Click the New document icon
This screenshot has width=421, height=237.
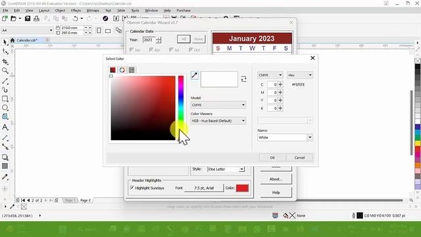pos(5,18)
